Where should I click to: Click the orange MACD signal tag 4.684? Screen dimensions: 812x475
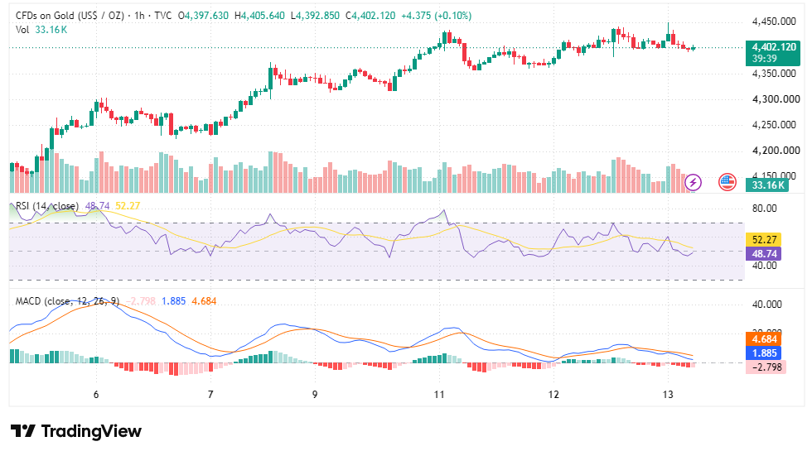(763, 339)
